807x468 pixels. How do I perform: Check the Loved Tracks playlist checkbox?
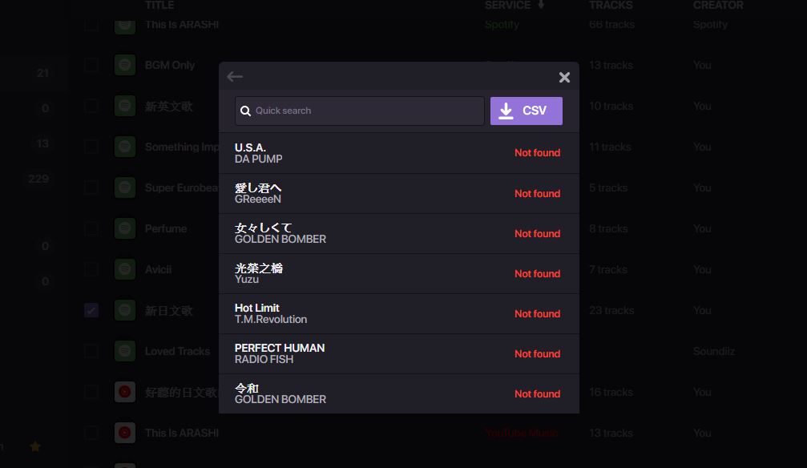point(91,351)
